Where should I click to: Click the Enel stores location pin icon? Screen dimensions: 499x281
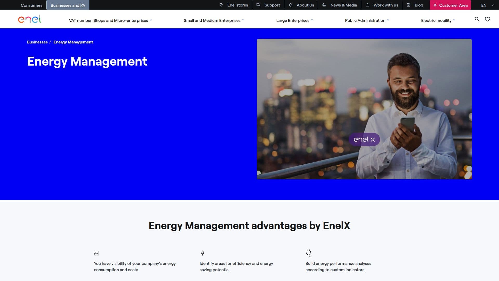pyautogui.click(x=221, y=5)
